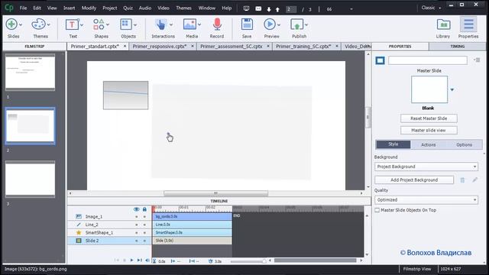Toggle the Properties panel icon
The height and width of the screenshot is (275, 489).
click(468, 24)
